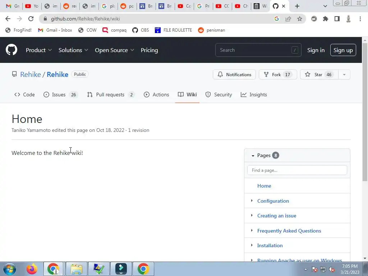
Task: Open the compaq bookmark
Action: click(115, 30)
